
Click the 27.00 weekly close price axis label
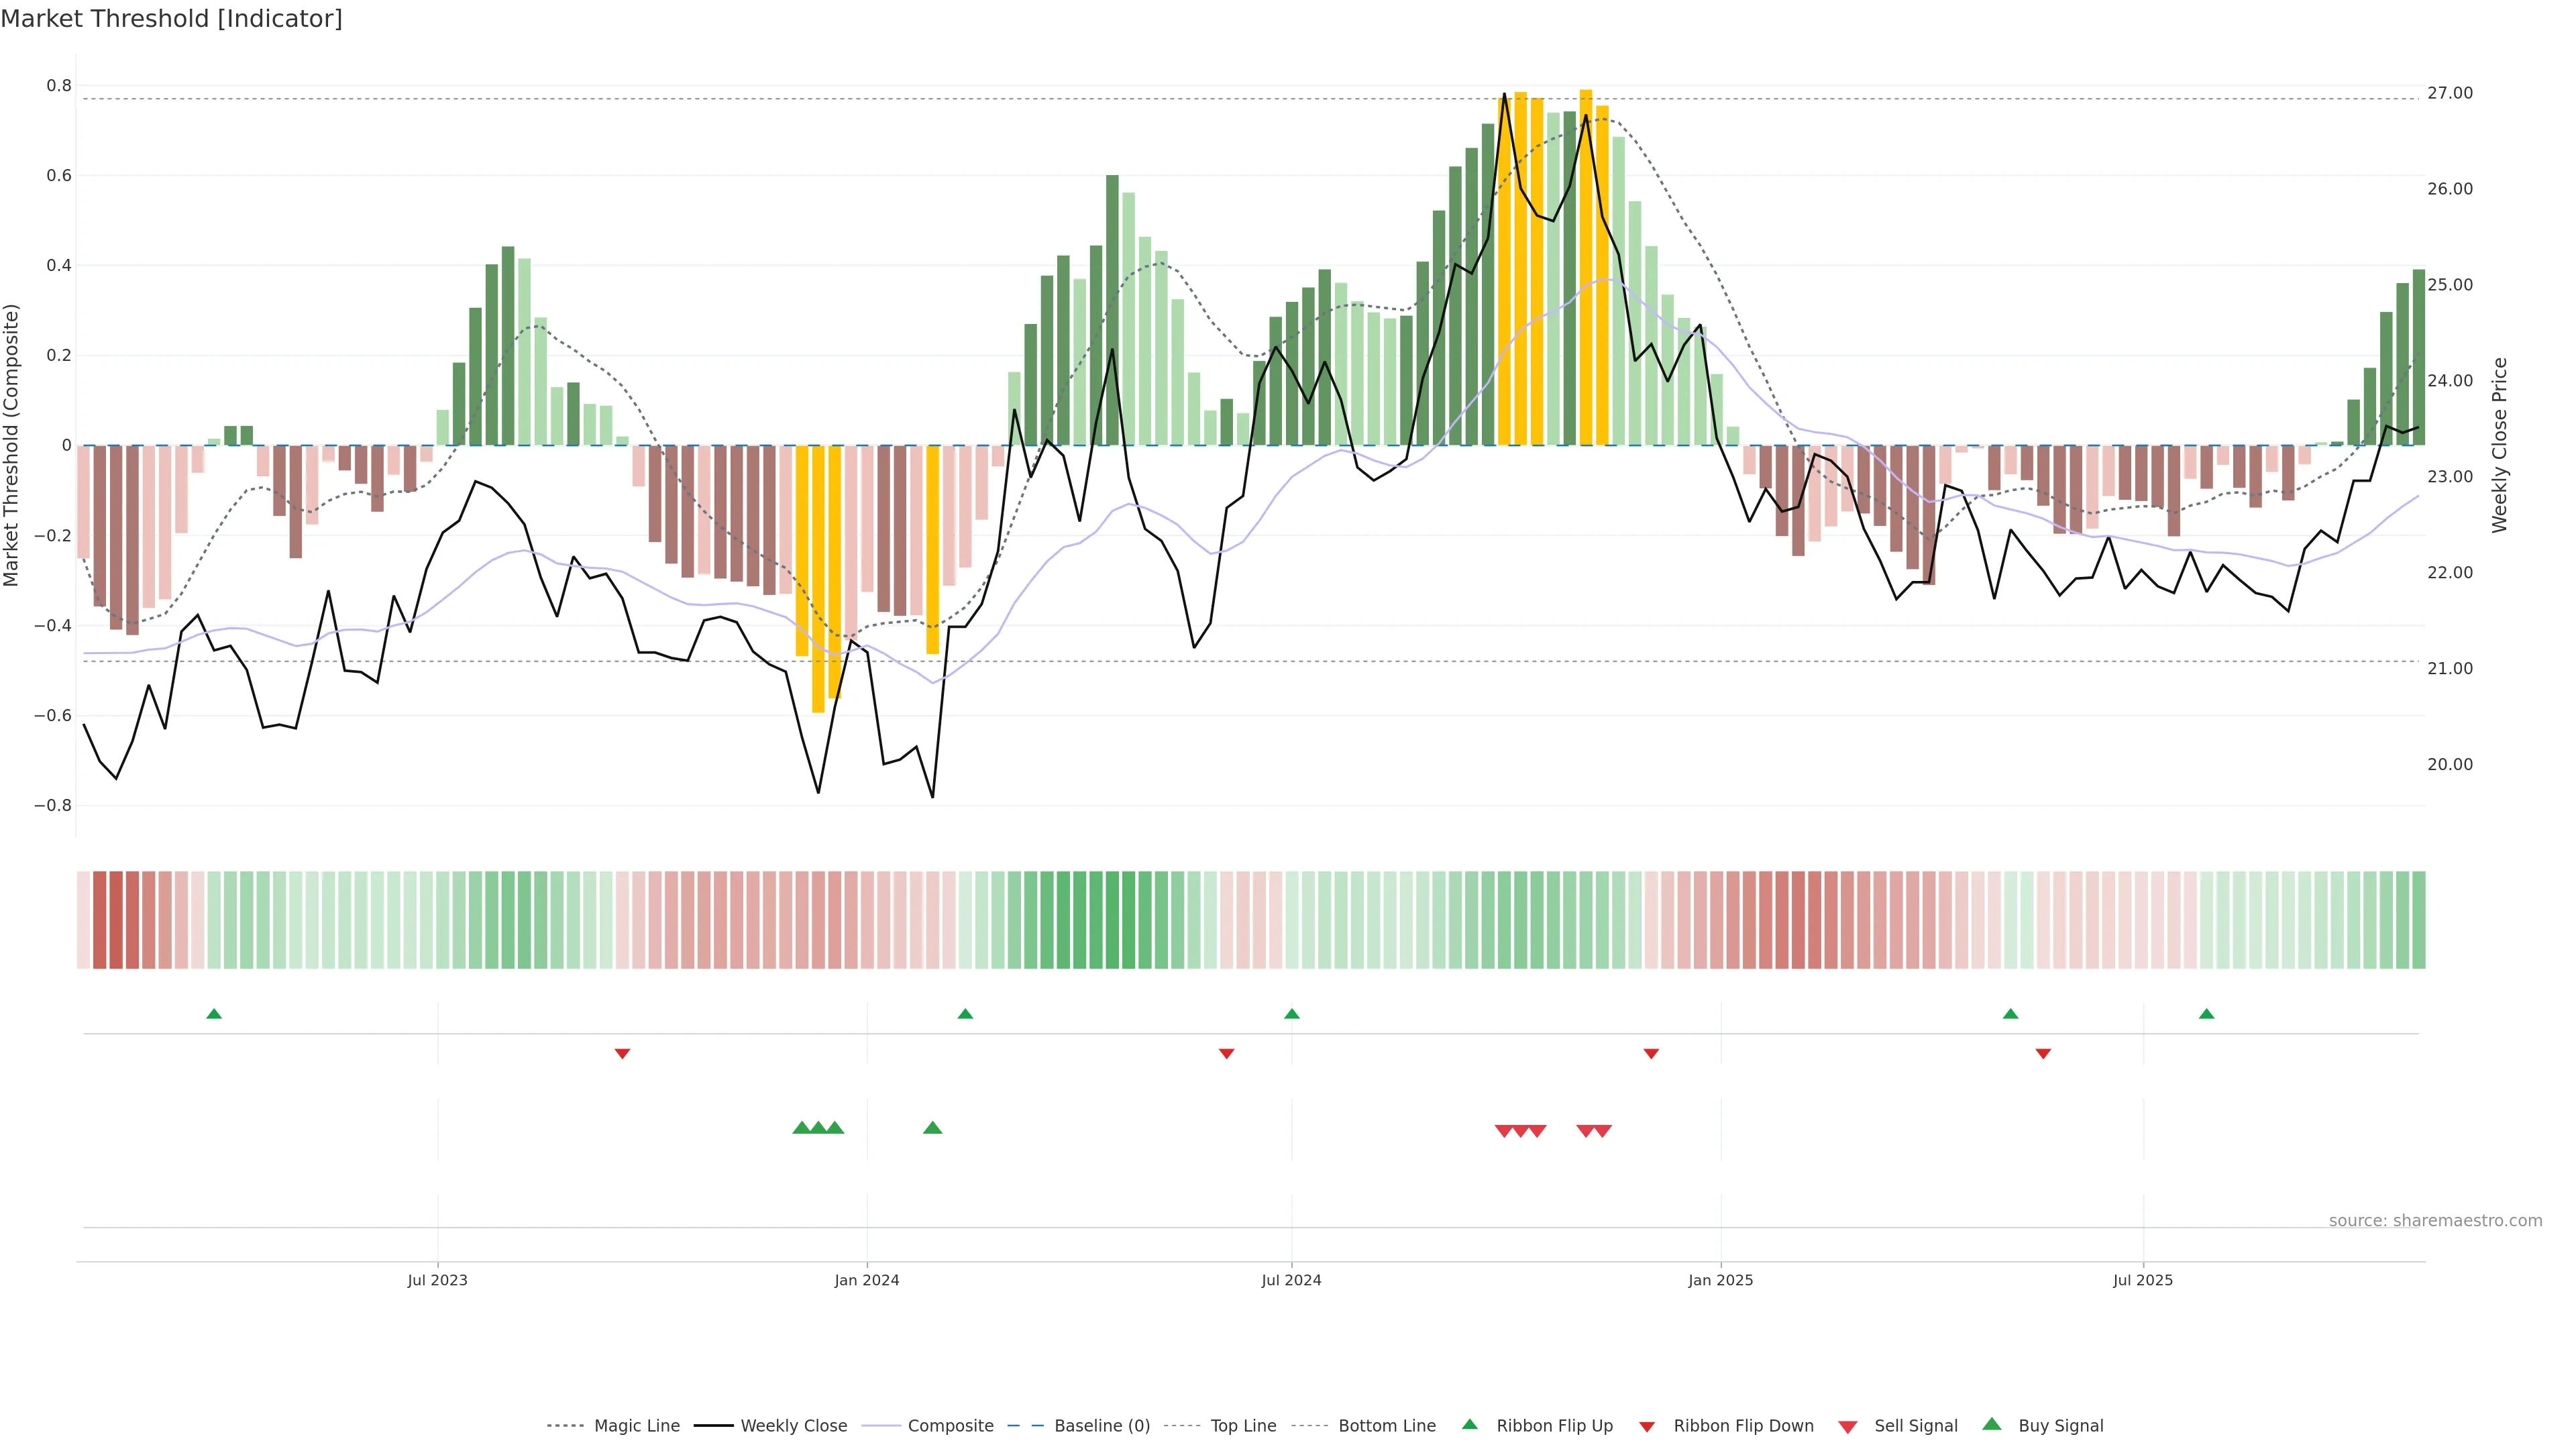[x=2449, y=93]
